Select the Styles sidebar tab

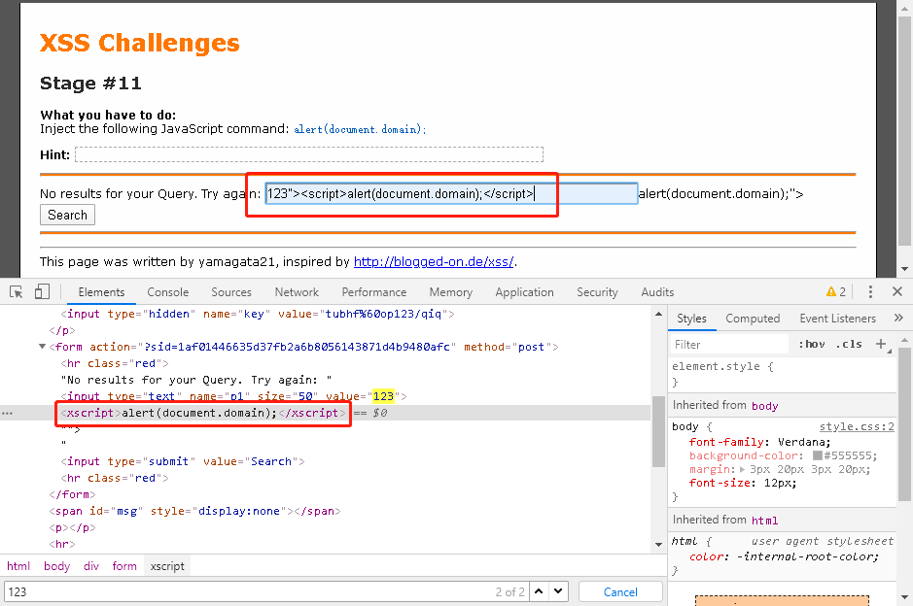tap(691, 319)
